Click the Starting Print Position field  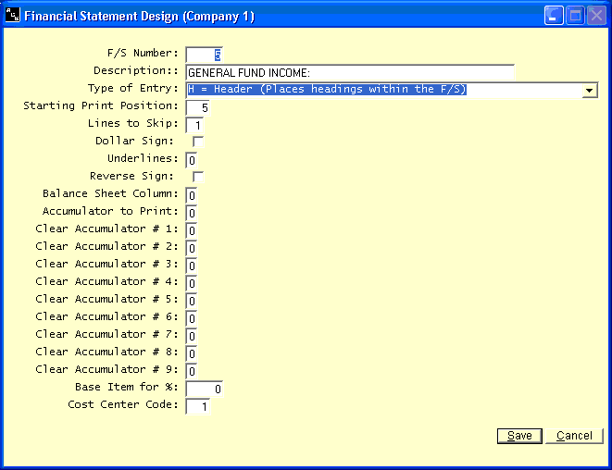click(198, 107)
